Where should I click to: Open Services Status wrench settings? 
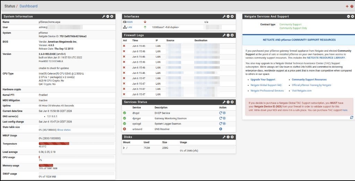pyautogui.click(x=224, y=102)
